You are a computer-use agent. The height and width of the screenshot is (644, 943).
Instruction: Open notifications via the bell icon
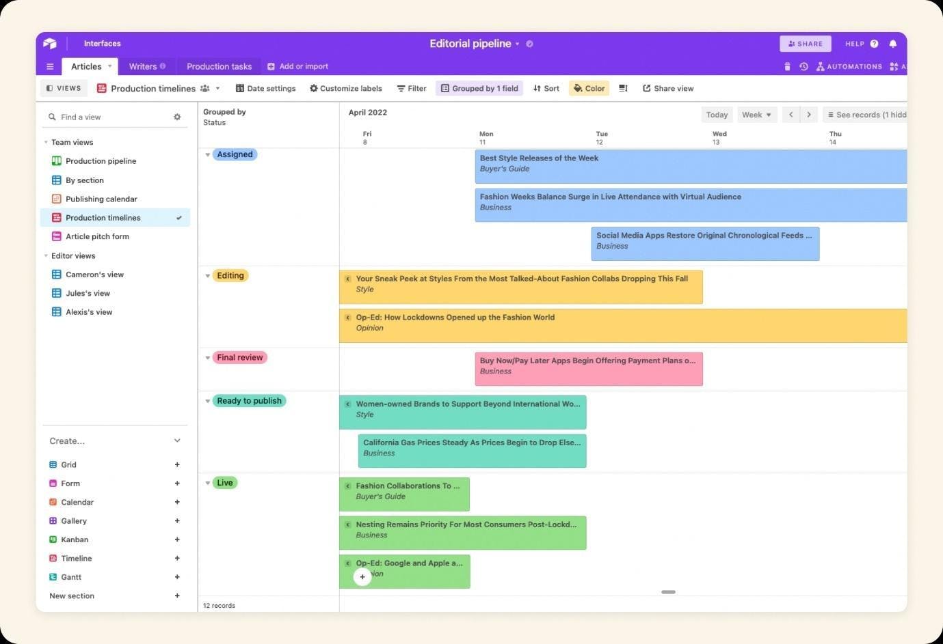coord(893,43)
